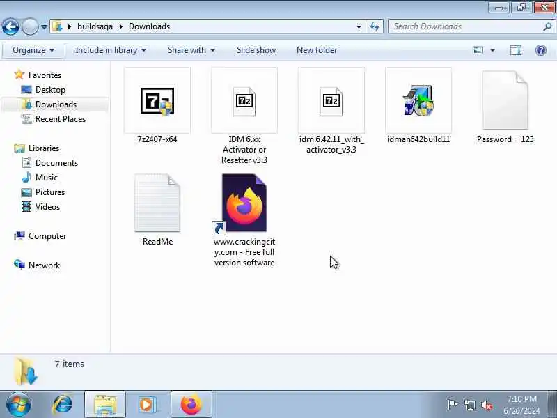Refresh the Downloads folder view
Image resolution: width=557 pixels, height=418 pixels.
tap(375, 26)
